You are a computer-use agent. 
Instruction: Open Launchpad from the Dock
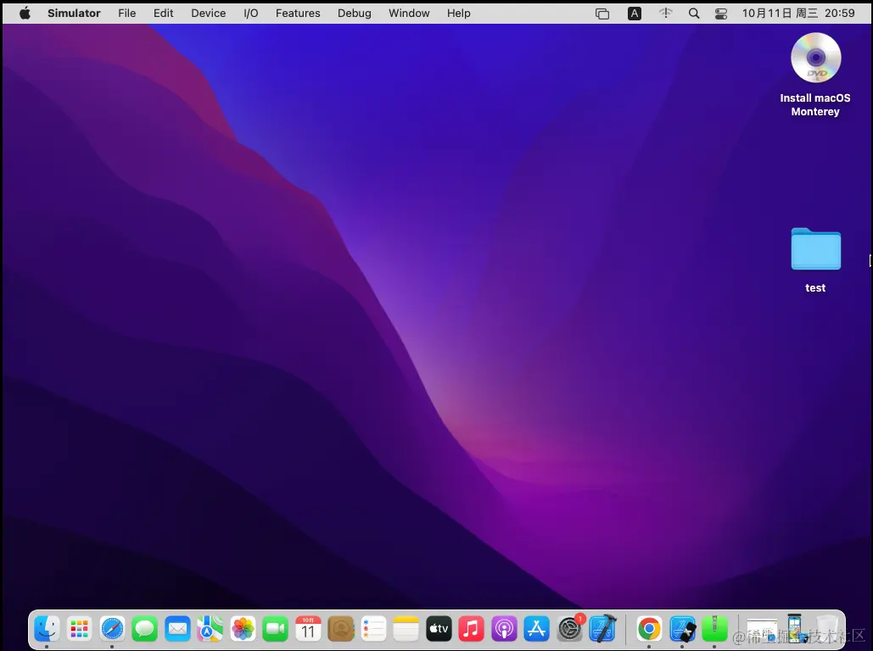click(79, 629)
